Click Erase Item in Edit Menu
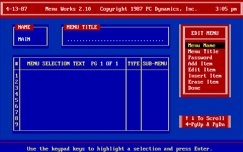The height and width of the screenshot is (152, 243). (203, 82)
